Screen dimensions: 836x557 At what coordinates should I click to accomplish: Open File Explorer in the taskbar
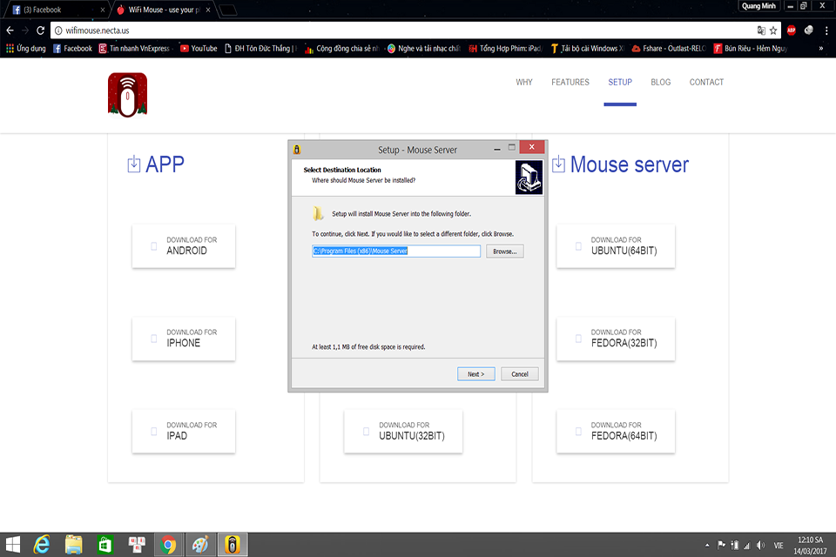[x=73, y=545]
